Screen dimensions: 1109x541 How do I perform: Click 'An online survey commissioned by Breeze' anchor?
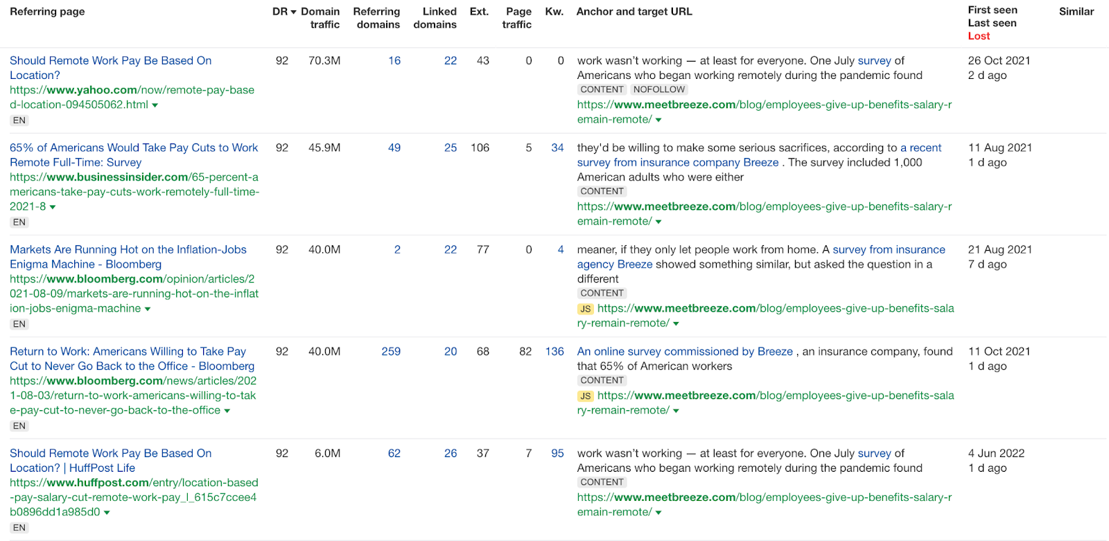click(685, 352)
